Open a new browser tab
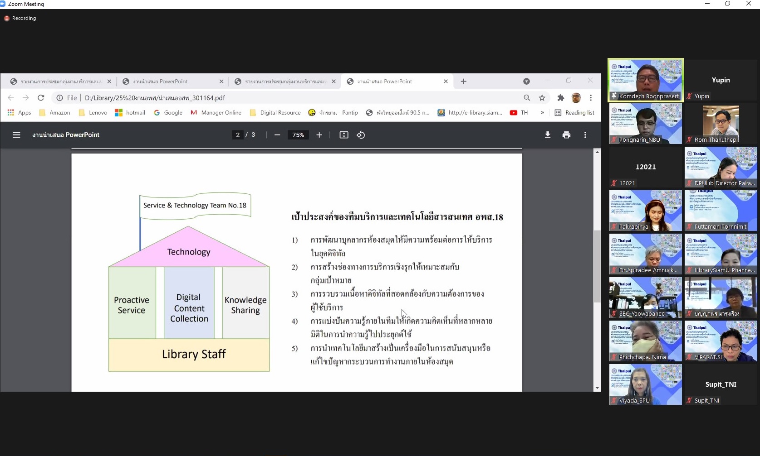The width and height of the screenshot is (760, 456). click(463, 82)
